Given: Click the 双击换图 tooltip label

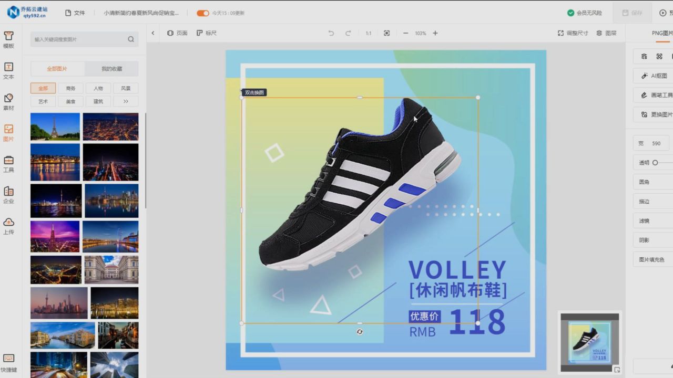Looking at the screenshot, I should click(255, 92).
